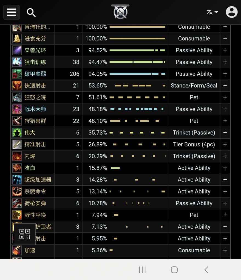Expand the 嗜血 row with plus
Image resolution: width=241 pixels, height=280 pixels.
tap(225, 168)
